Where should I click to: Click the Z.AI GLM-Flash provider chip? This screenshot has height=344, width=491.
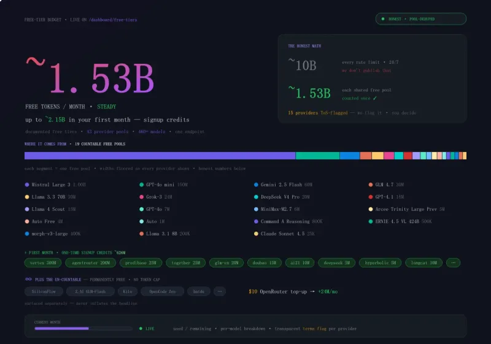coord(90,291)
